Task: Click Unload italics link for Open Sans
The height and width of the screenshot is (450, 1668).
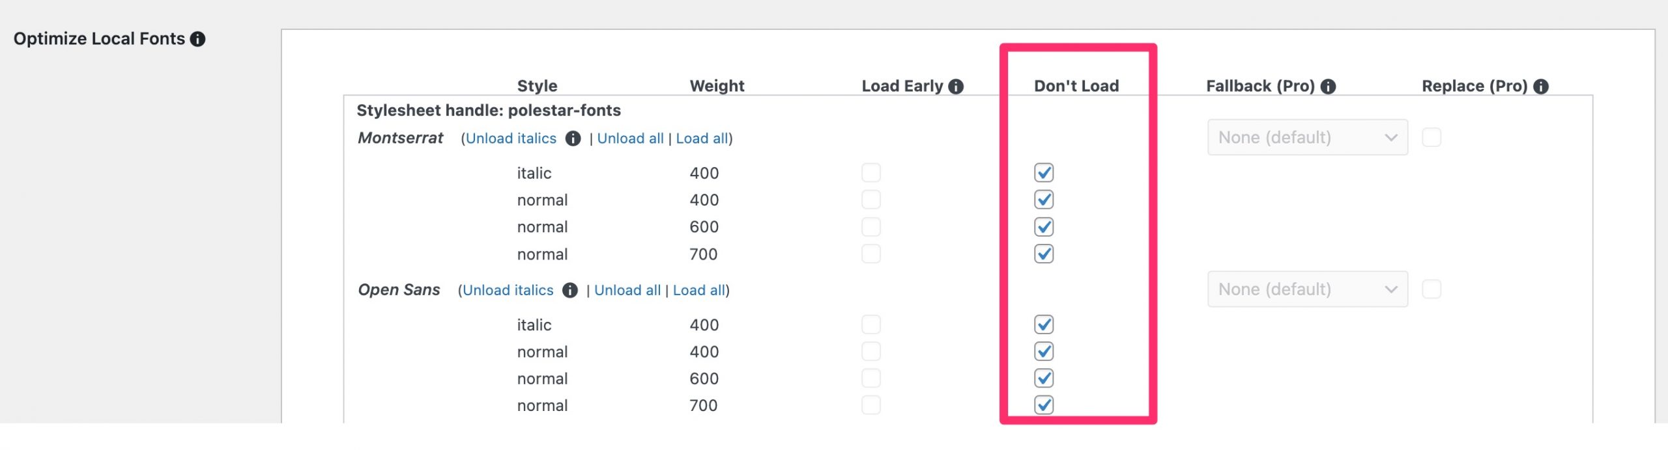Action: (508, 290)
